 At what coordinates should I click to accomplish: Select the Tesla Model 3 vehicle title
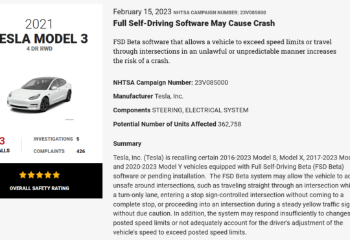point(44,39)
